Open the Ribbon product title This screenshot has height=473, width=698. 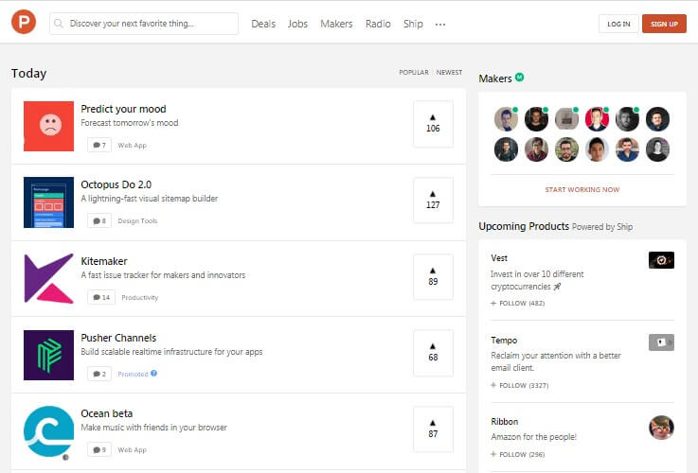click(505, 421)
